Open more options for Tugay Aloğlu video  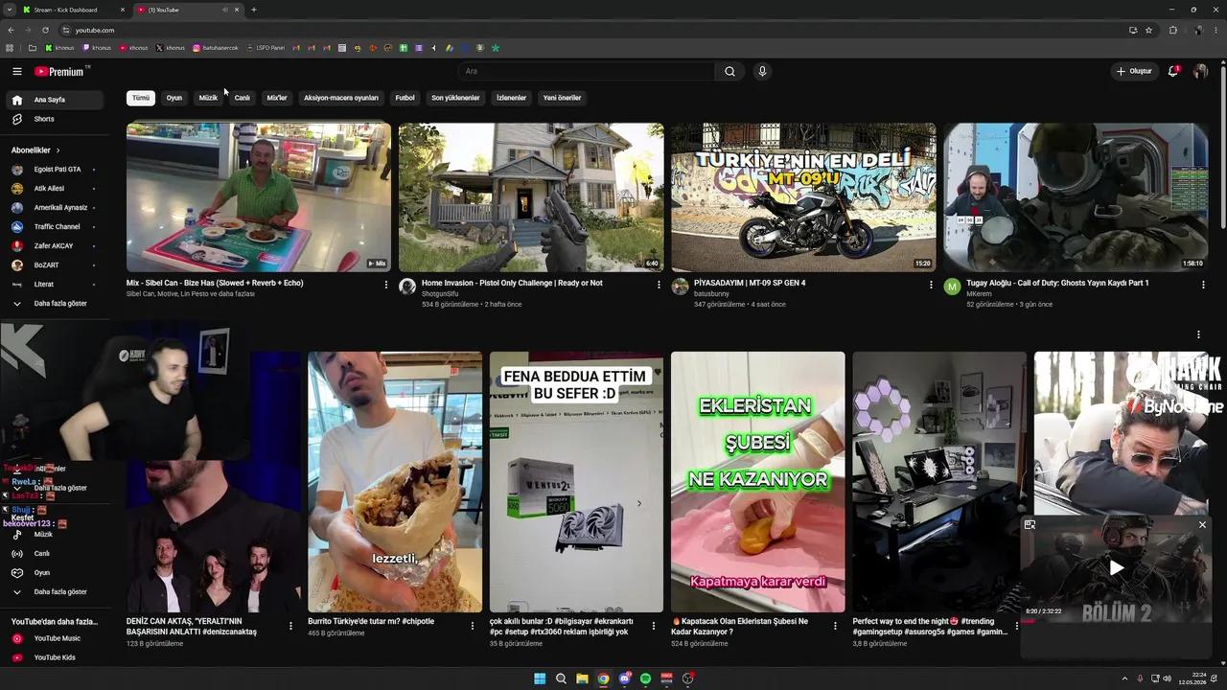[1203, 285]
